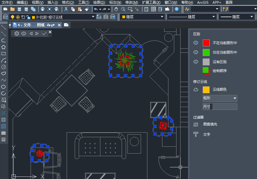Expand the text style dropdown
Image resolution: width=257 pixels, height=179 pixels.
pos(217,9)
